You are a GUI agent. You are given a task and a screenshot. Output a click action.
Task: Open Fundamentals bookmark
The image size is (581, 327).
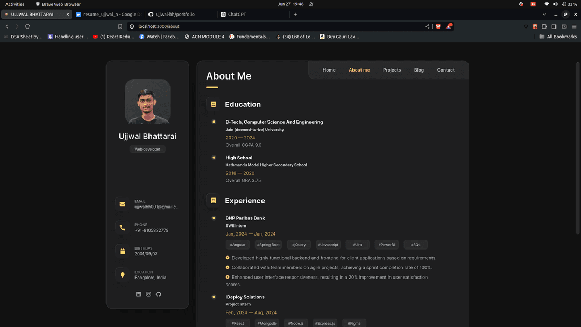250,37
